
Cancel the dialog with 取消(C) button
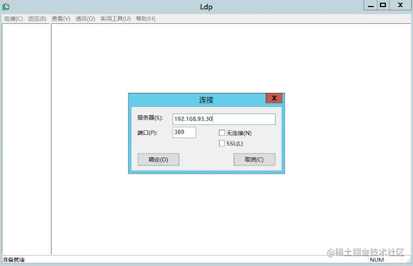[x=254, y=160]
